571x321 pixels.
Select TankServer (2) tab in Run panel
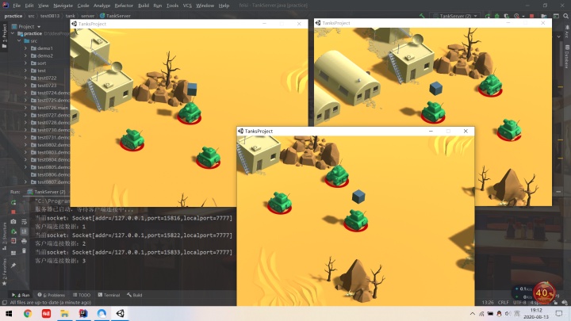coord(47,192)
